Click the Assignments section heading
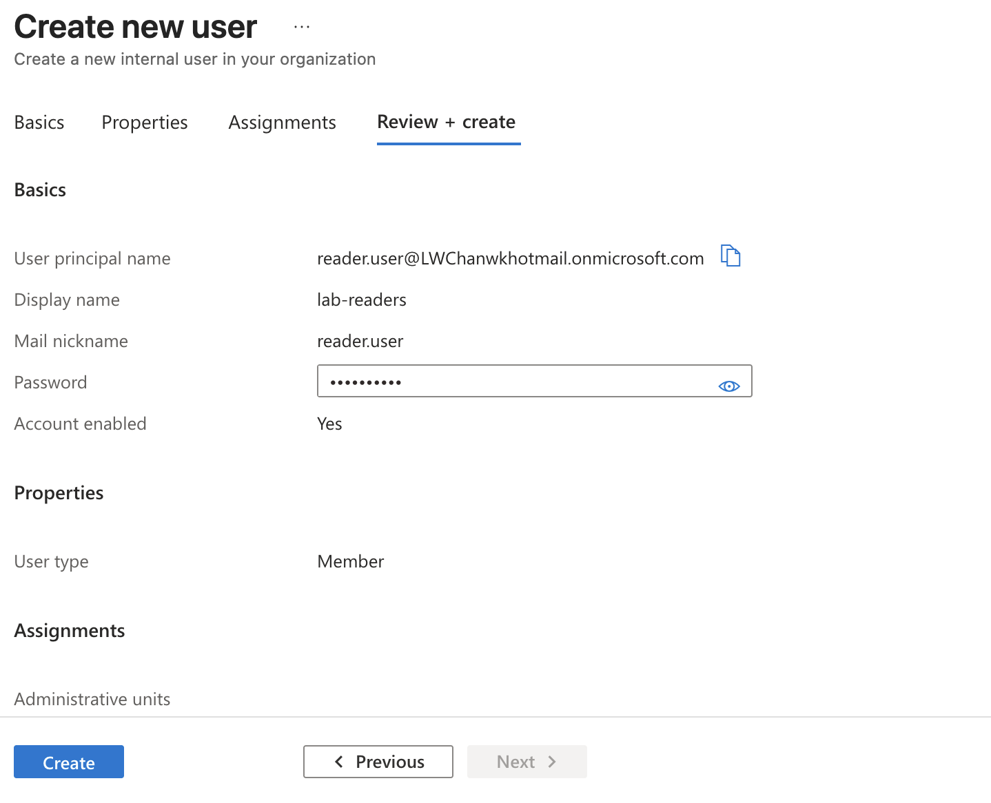 [70, 631]
